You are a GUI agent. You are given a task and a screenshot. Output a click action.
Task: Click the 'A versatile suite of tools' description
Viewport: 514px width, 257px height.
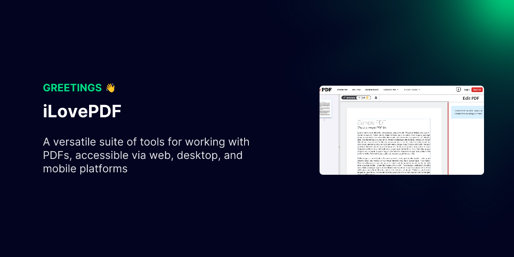point(146,155)
